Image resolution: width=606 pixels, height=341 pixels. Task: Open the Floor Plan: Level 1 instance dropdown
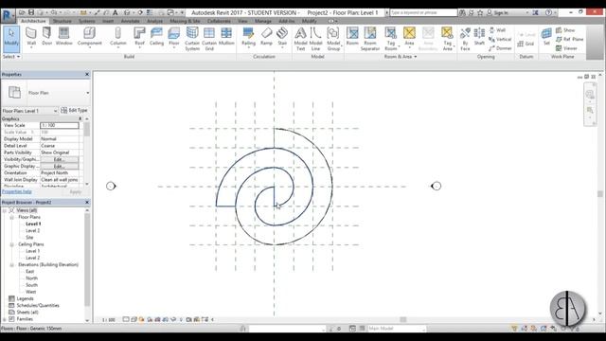[29, 111]
